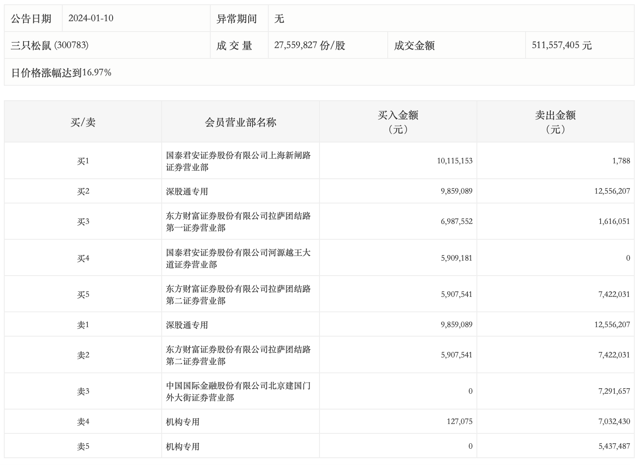Image resolution: width=639 pixels, height=465 pixels.
Task: Click the 买1 row label
Action: [x=83, y=161]
